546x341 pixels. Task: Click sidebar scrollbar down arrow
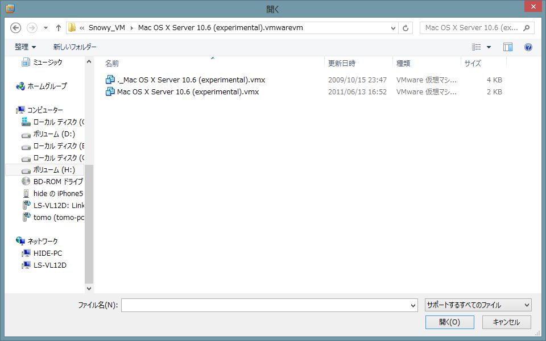coord(89,288)
